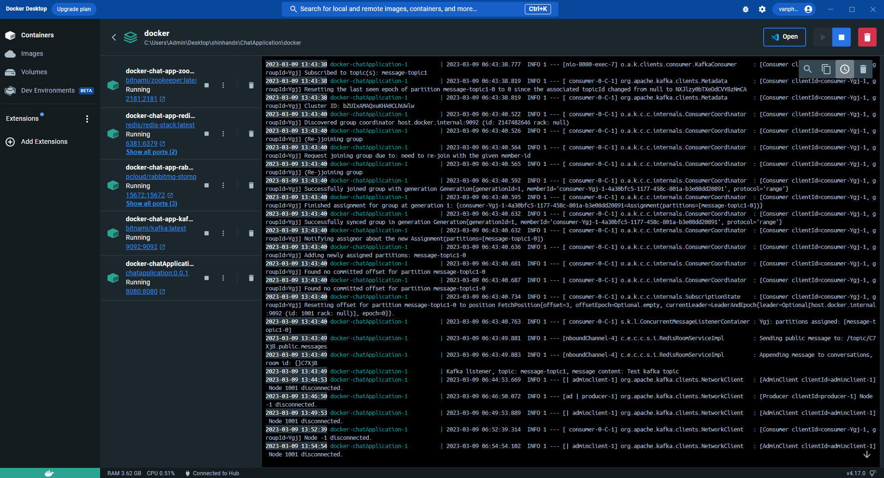Stop the docker-chat-app-zoo container
The width and height of the screenshot is (884, 478).
coord(207,85)
